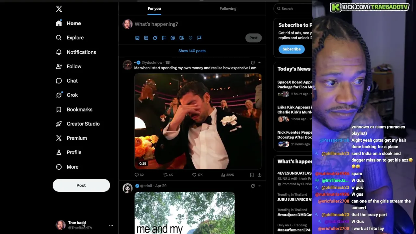Screen dimensions: 416x234
Task: Click the KICK.COM/TRAEBADDTV overlay banner
Action: [370, 7]
